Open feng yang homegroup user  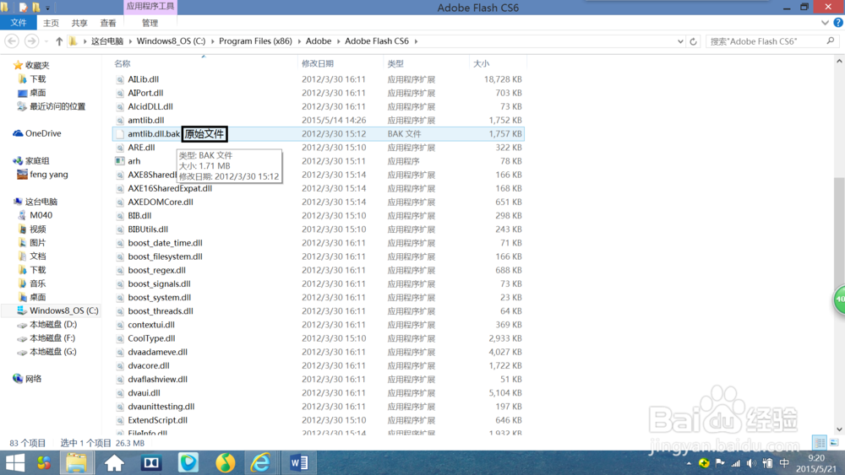click(x=42, y=175)
